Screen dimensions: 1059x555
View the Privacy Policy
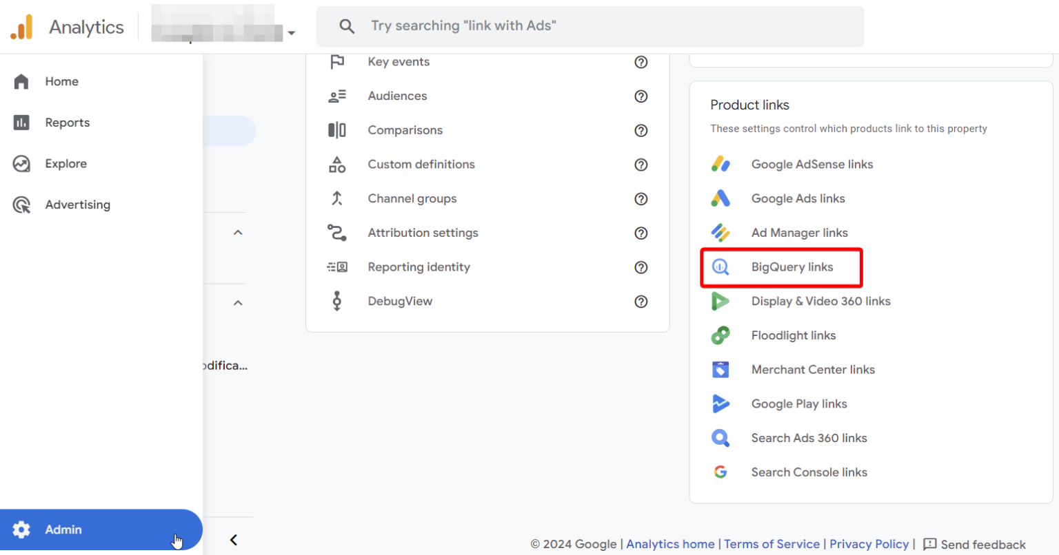pyautogui.click(x=869, y=544)
